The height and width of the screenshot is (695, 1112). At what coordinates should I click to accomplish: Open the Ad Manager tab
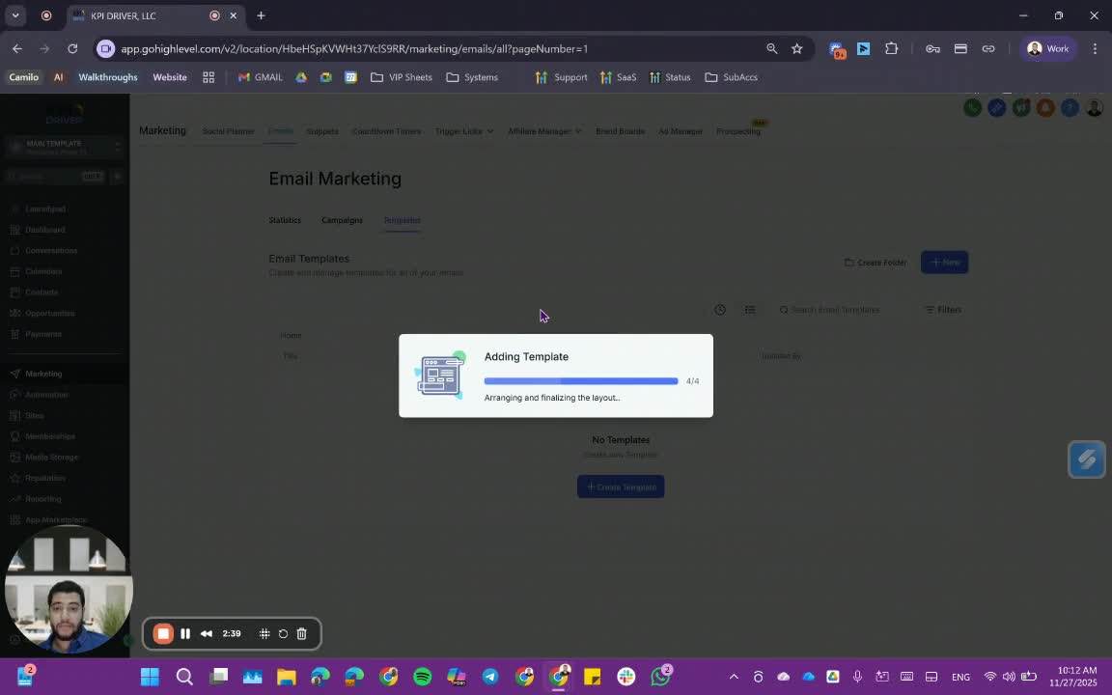pyautogui.click(x=681, y=131)
